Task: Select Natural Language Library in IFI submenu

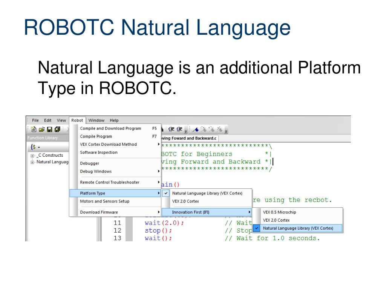Action: click(x=298, y=228)
